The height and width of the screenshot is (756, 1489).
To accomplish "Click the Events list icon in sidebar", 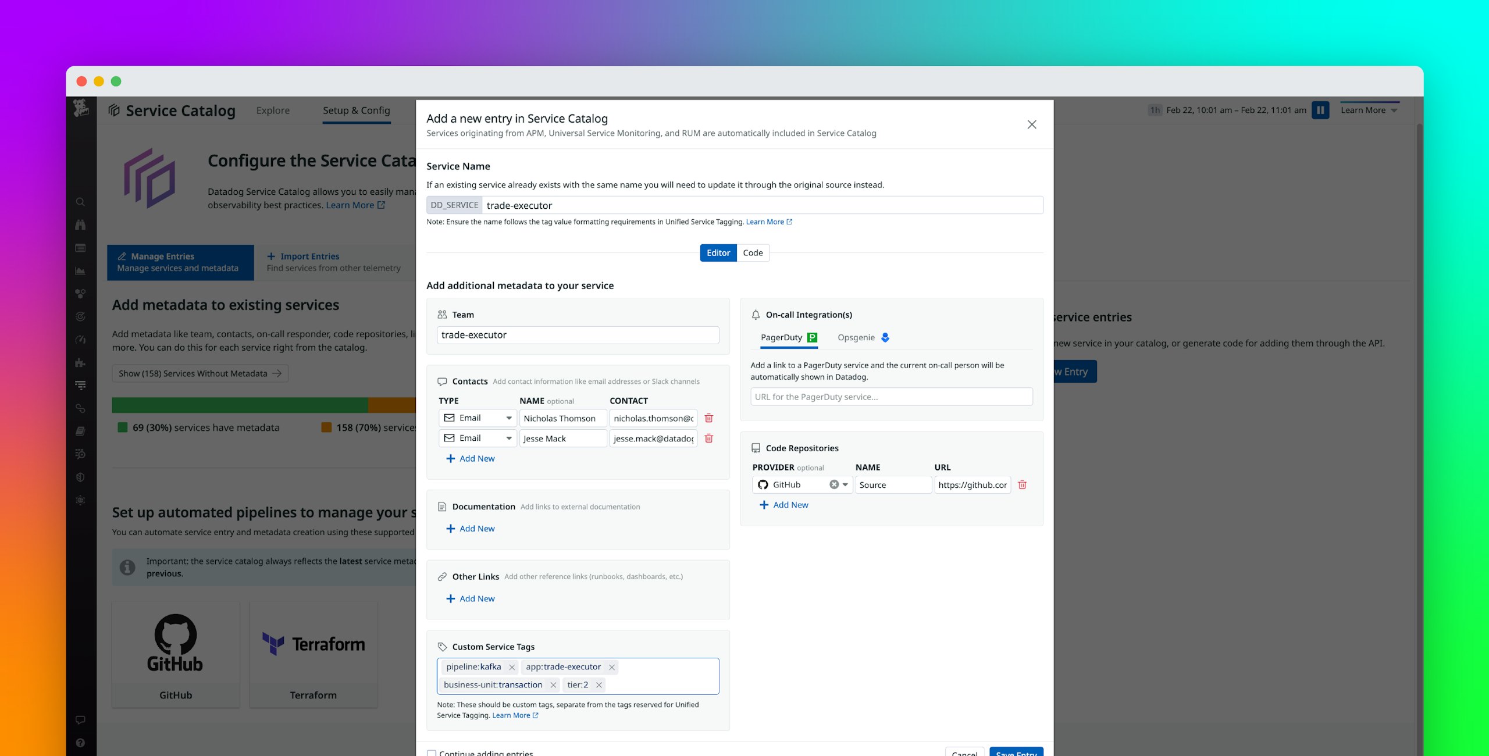I will [81, 248].
